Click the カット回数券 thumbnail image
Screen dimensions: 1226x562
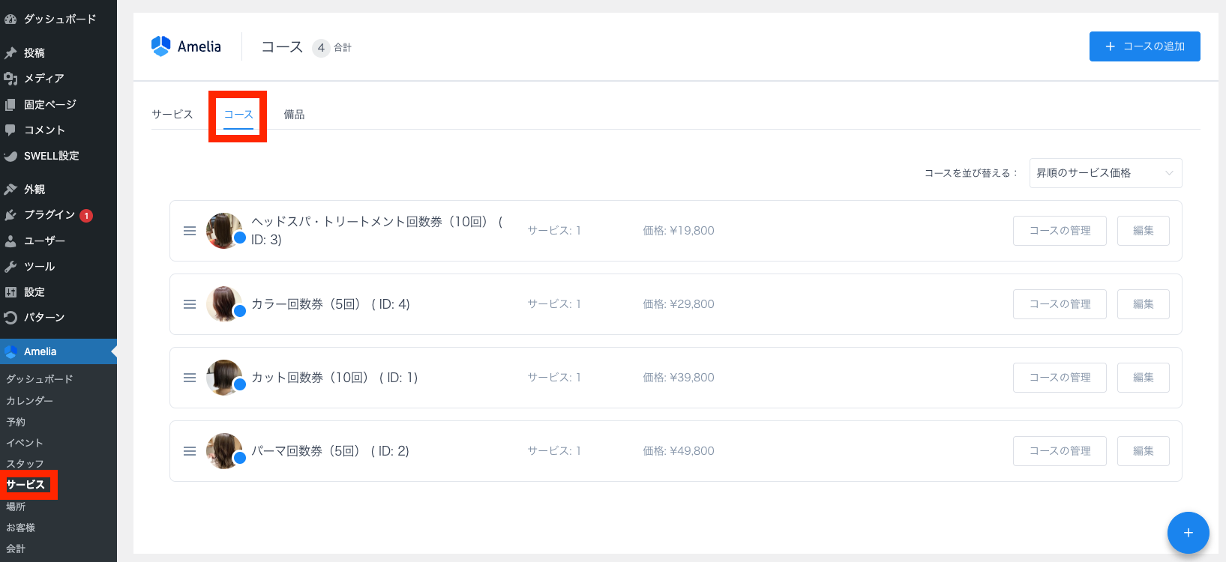pyautogui.click(x=223, y=377)
